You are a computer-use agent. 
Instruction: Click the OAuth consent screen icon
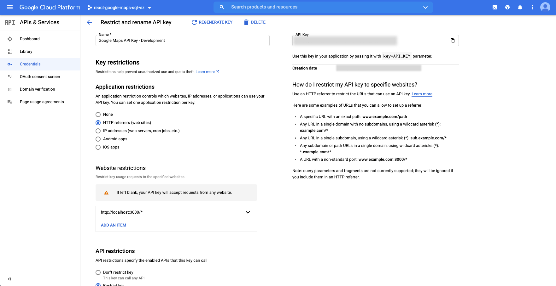coord(10,77)
